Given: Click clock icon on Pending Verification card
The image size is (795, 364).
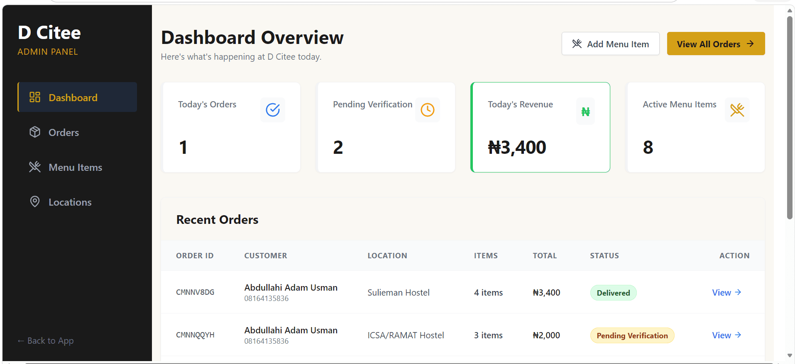Looking at the screenshot, I should point(428,110).
